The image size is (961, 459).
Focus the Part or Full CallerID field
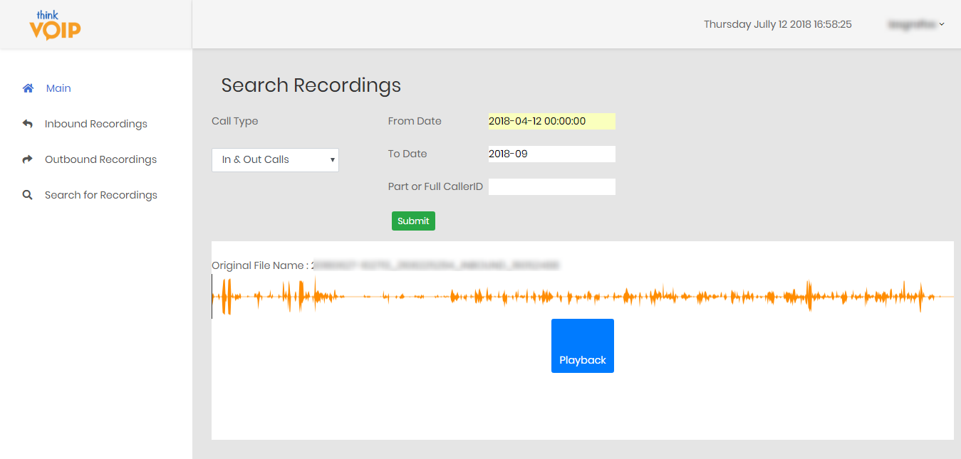[551, 186]
